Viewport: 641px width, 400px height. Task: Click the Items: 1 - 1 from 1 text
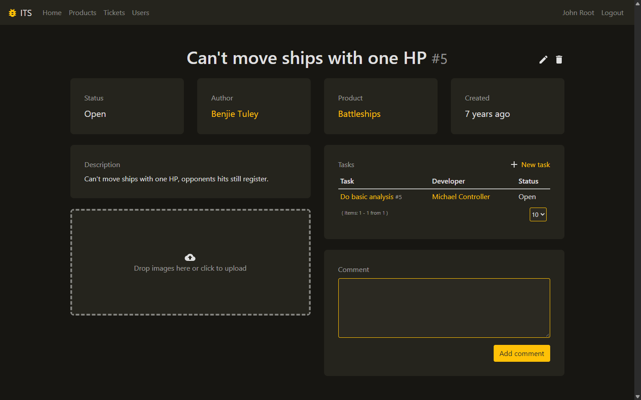(x=365, y=213)
